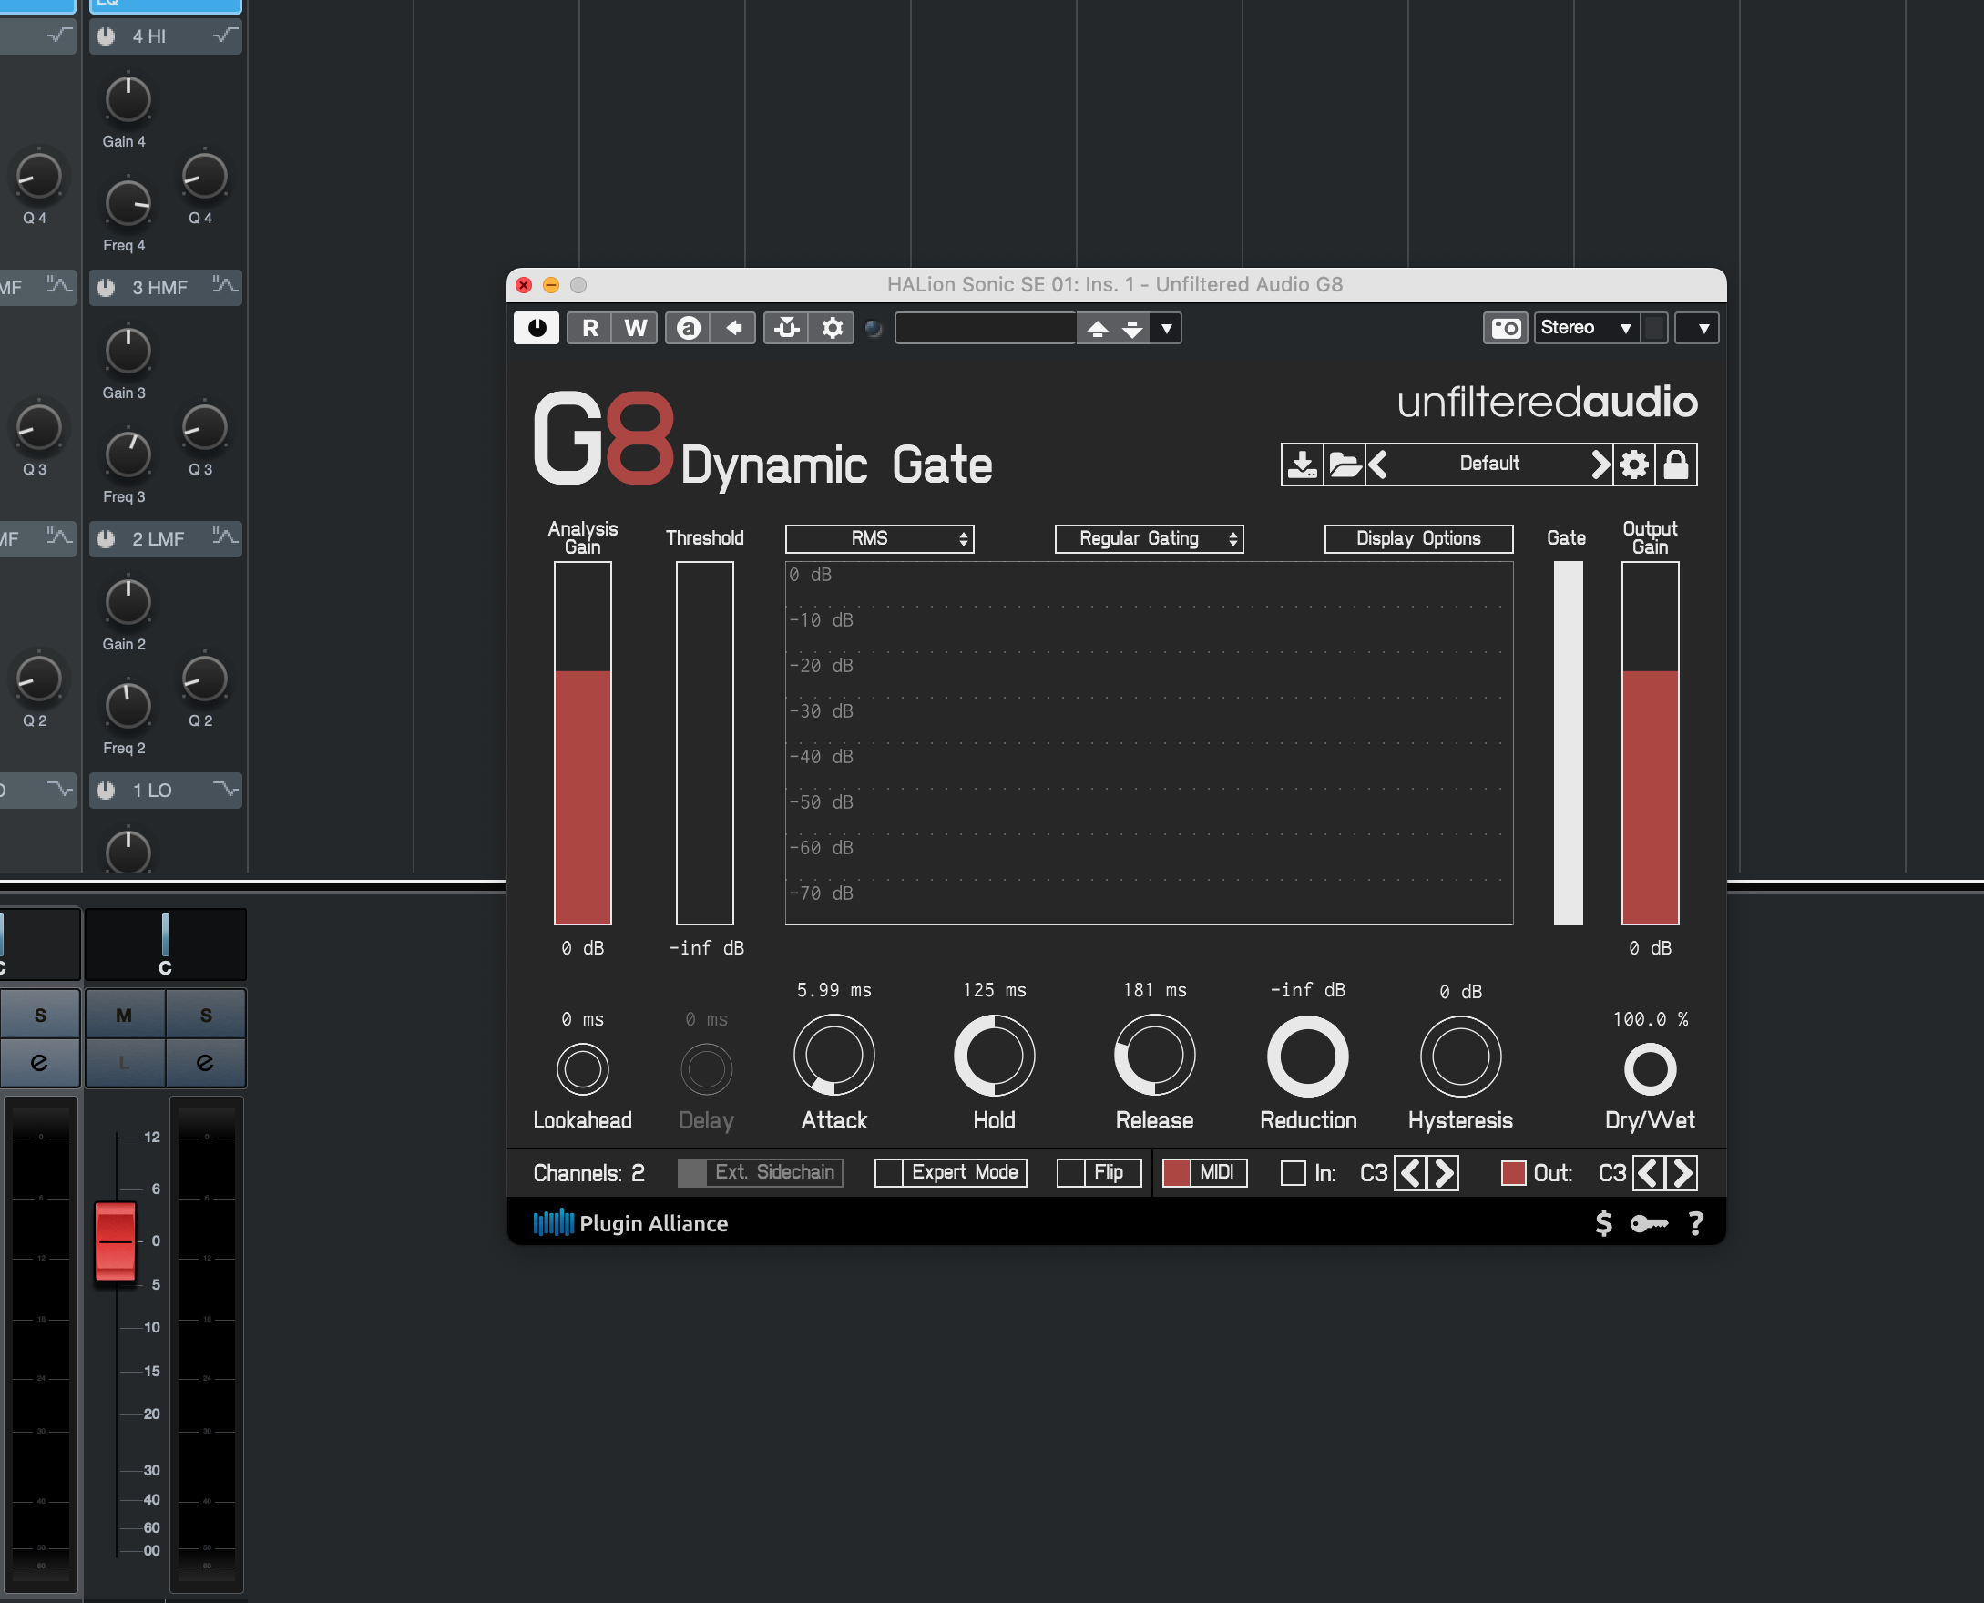Expand the Stereo channel configuration dropdown
This screenshot has height=1603, width=1984.
coord(1586,328)
